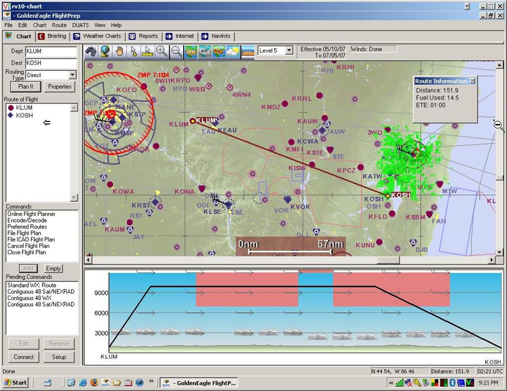Image resolution: width=507 pixels, height=391 pixels.
Task: Open the Chart menu
Action: [x=40, y=25]
